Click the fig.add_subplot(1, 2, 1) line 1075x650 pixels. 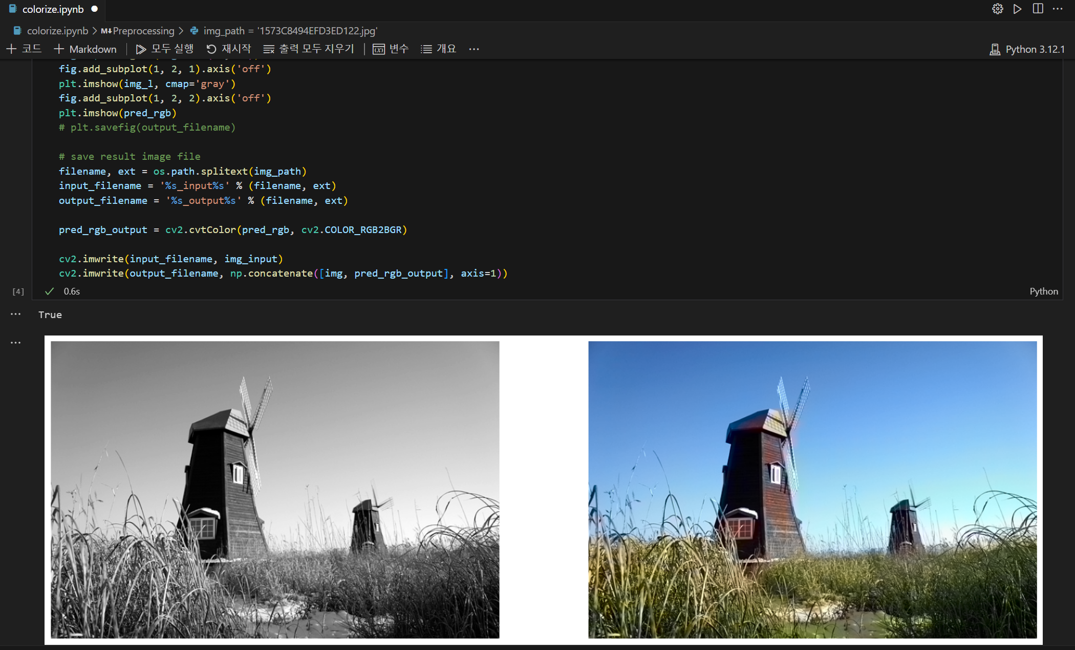165,69
